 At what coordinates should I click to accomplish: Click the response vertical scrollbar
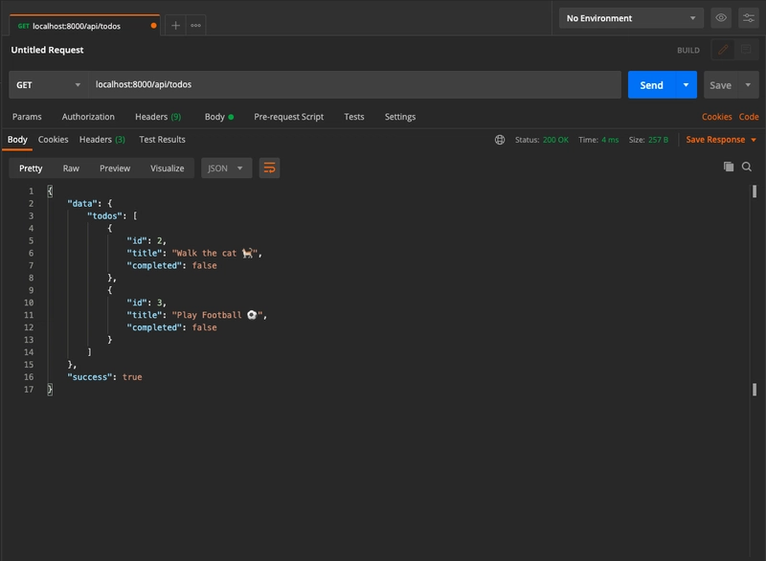click(x=755, y=290)
